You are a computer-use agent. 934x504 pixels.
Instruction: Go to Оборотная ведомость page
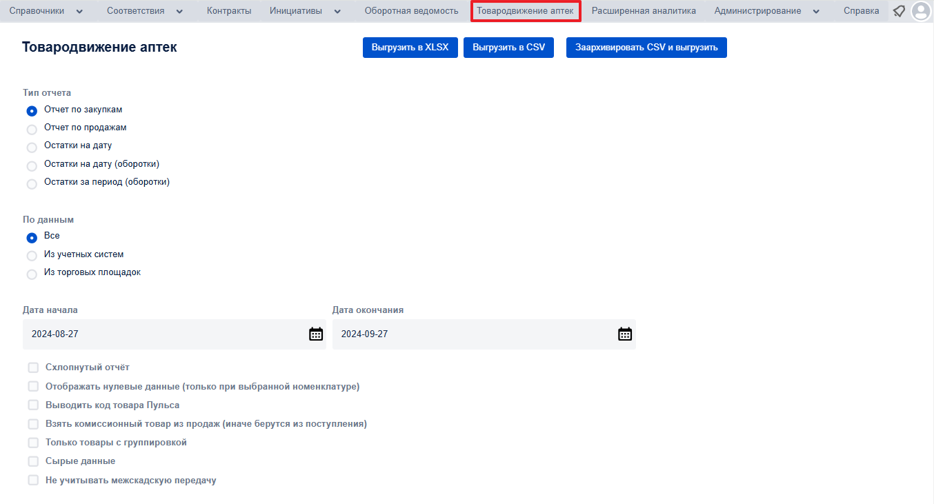(x=411, y=11)
